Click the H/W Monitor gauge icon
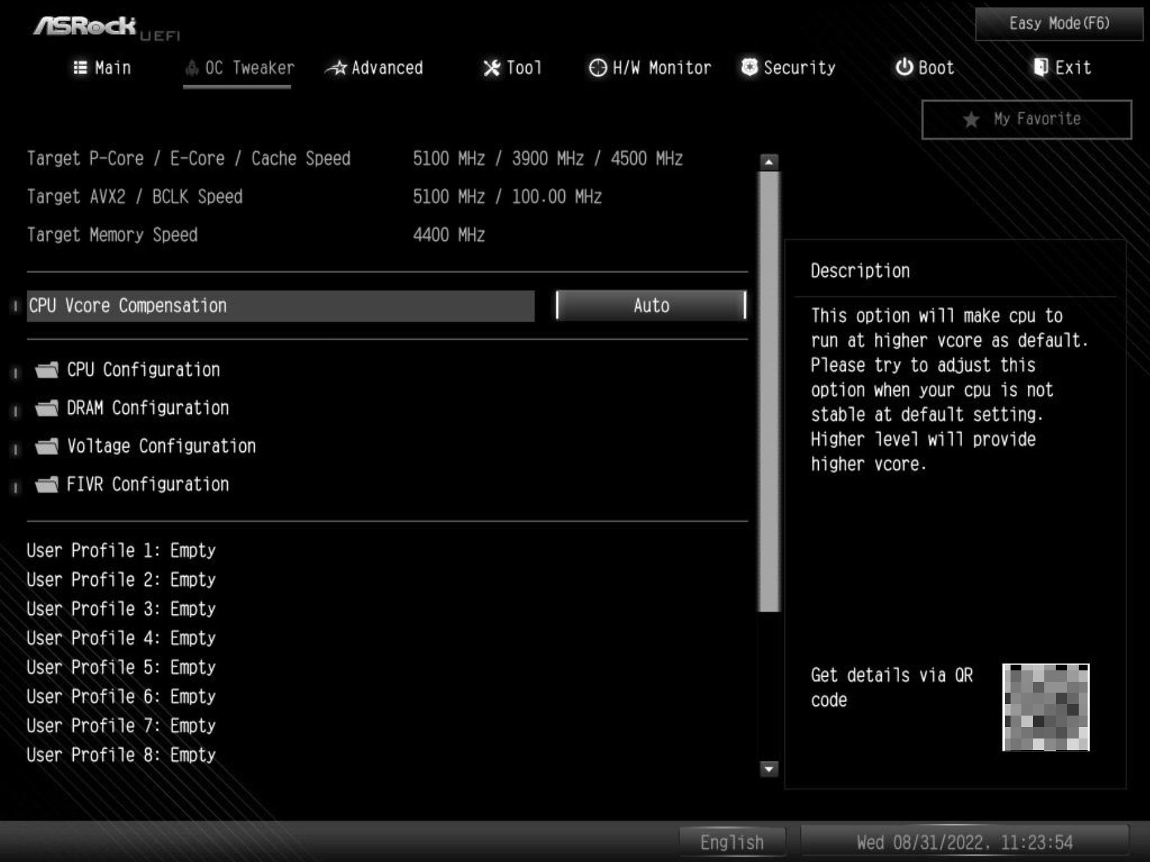 (597, 67)
